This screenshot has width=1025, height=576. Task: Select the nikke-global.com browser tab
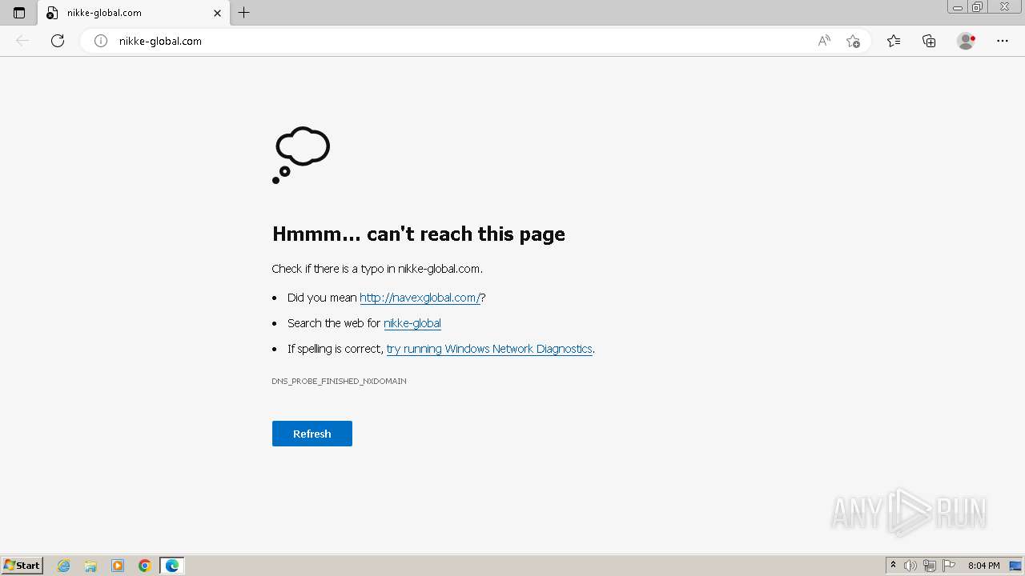click(134, 13)
